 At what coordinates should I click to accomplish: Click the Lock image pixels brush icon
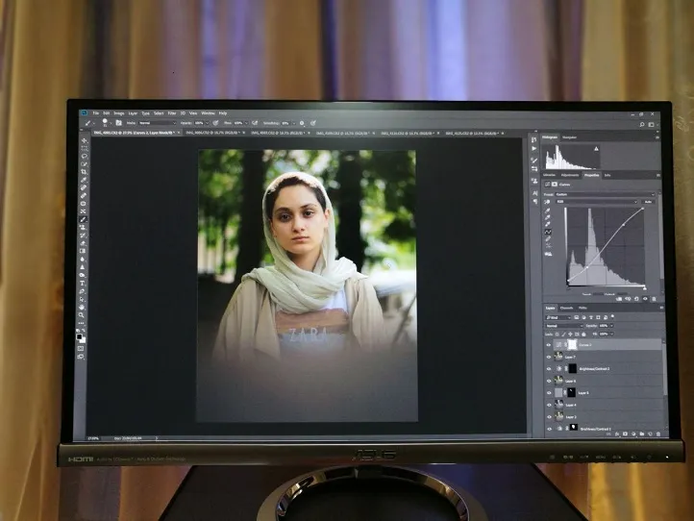click(563, 335)
